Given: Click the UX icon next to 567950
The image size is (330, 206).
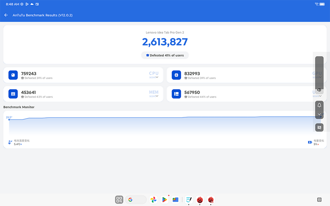Looking at the screenshot, I should pos(176,94).
